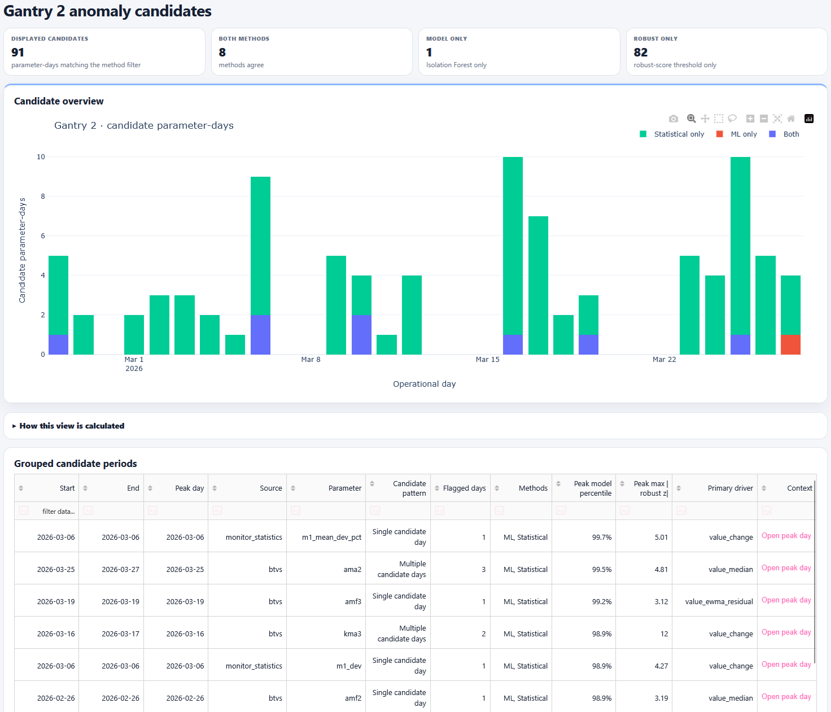The width and height of the screenshot is (831, 712).
Task: Open the Plotly logo link in the modebar
Action: (809, 119)
